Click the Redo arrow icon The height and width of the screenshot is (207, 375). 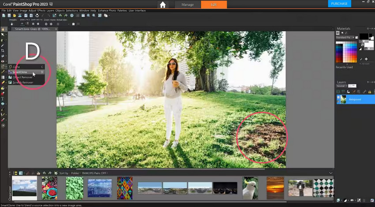66,15
